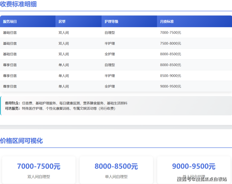Select the 价格区间可视化 heading
232x184 pixels.
[21, 141]
